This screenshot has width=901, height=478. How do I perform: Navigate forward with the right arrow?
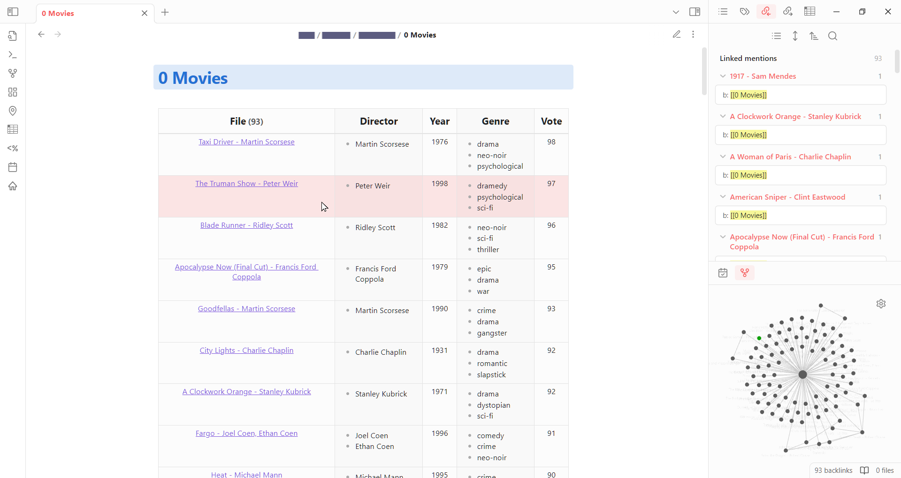tap(58, 34)
